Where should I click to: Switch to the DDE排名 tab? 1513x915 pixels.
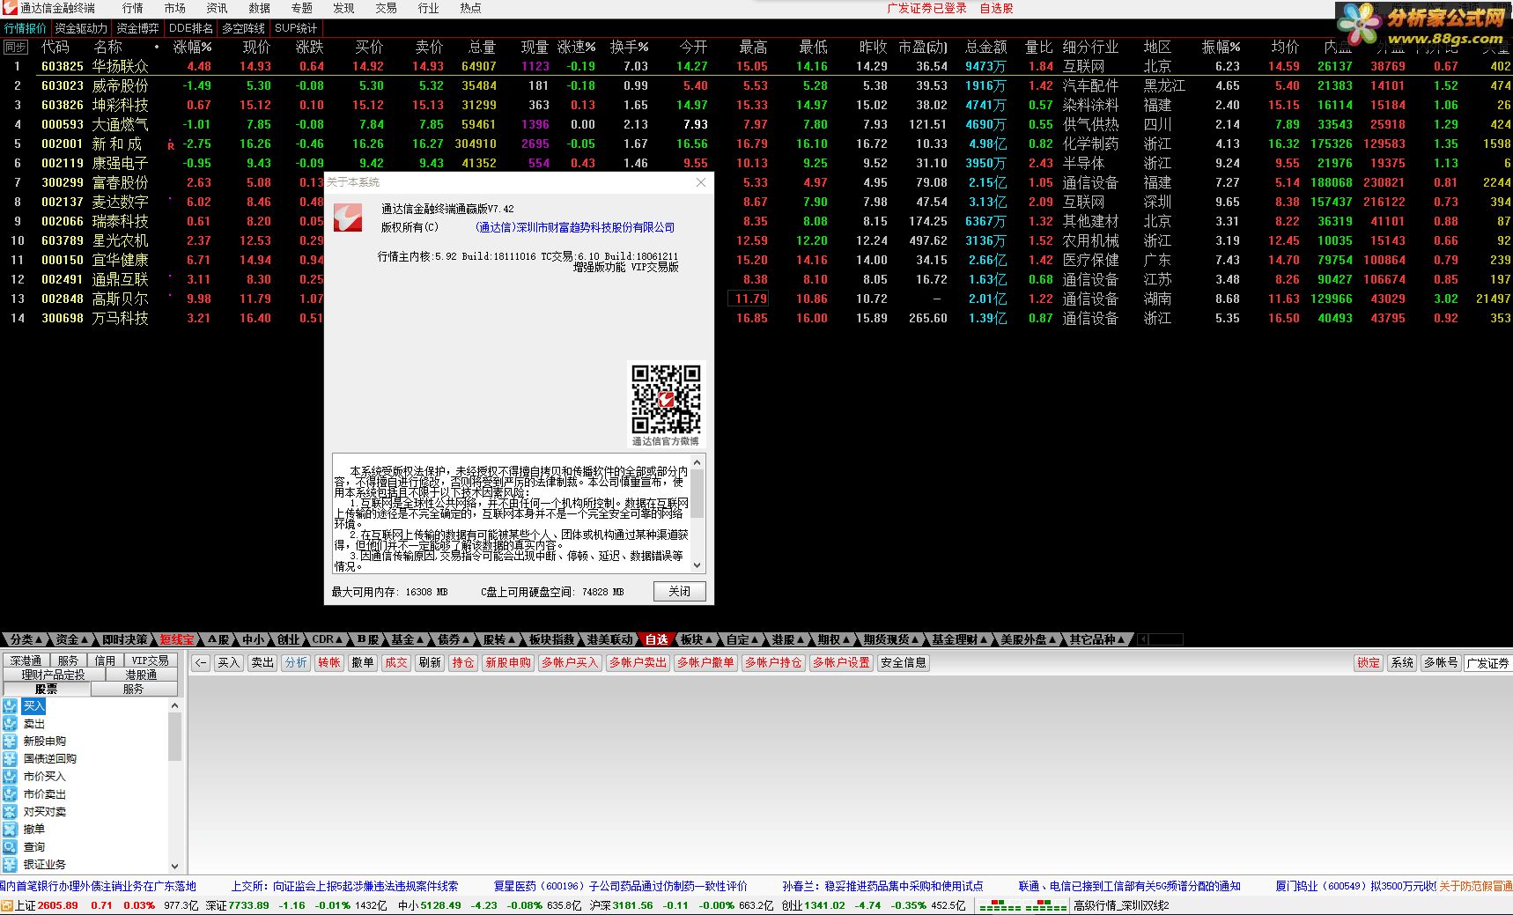191,28
